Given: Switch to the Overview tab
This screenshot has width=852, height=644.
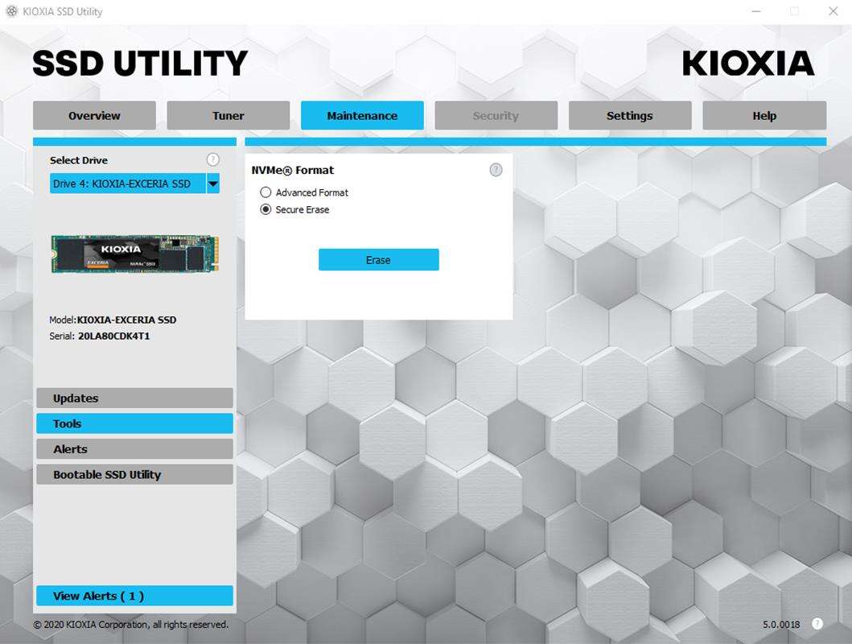Looking at the screenshot, I should point(94,116).
